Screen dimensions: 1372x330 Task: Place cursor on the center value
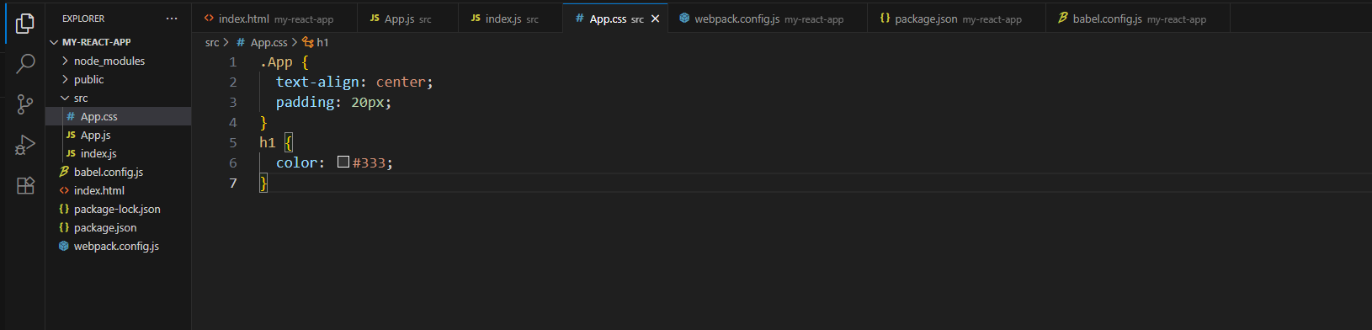click(x=401, y=82)
